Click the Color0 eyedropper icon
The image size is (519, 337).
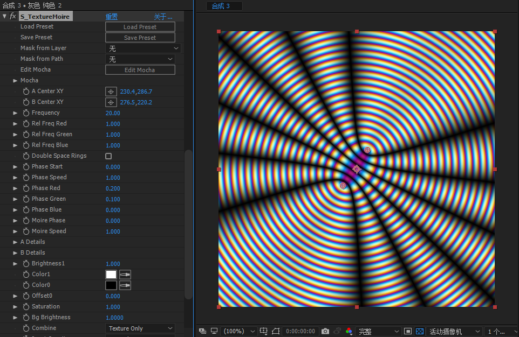[125, 285]
